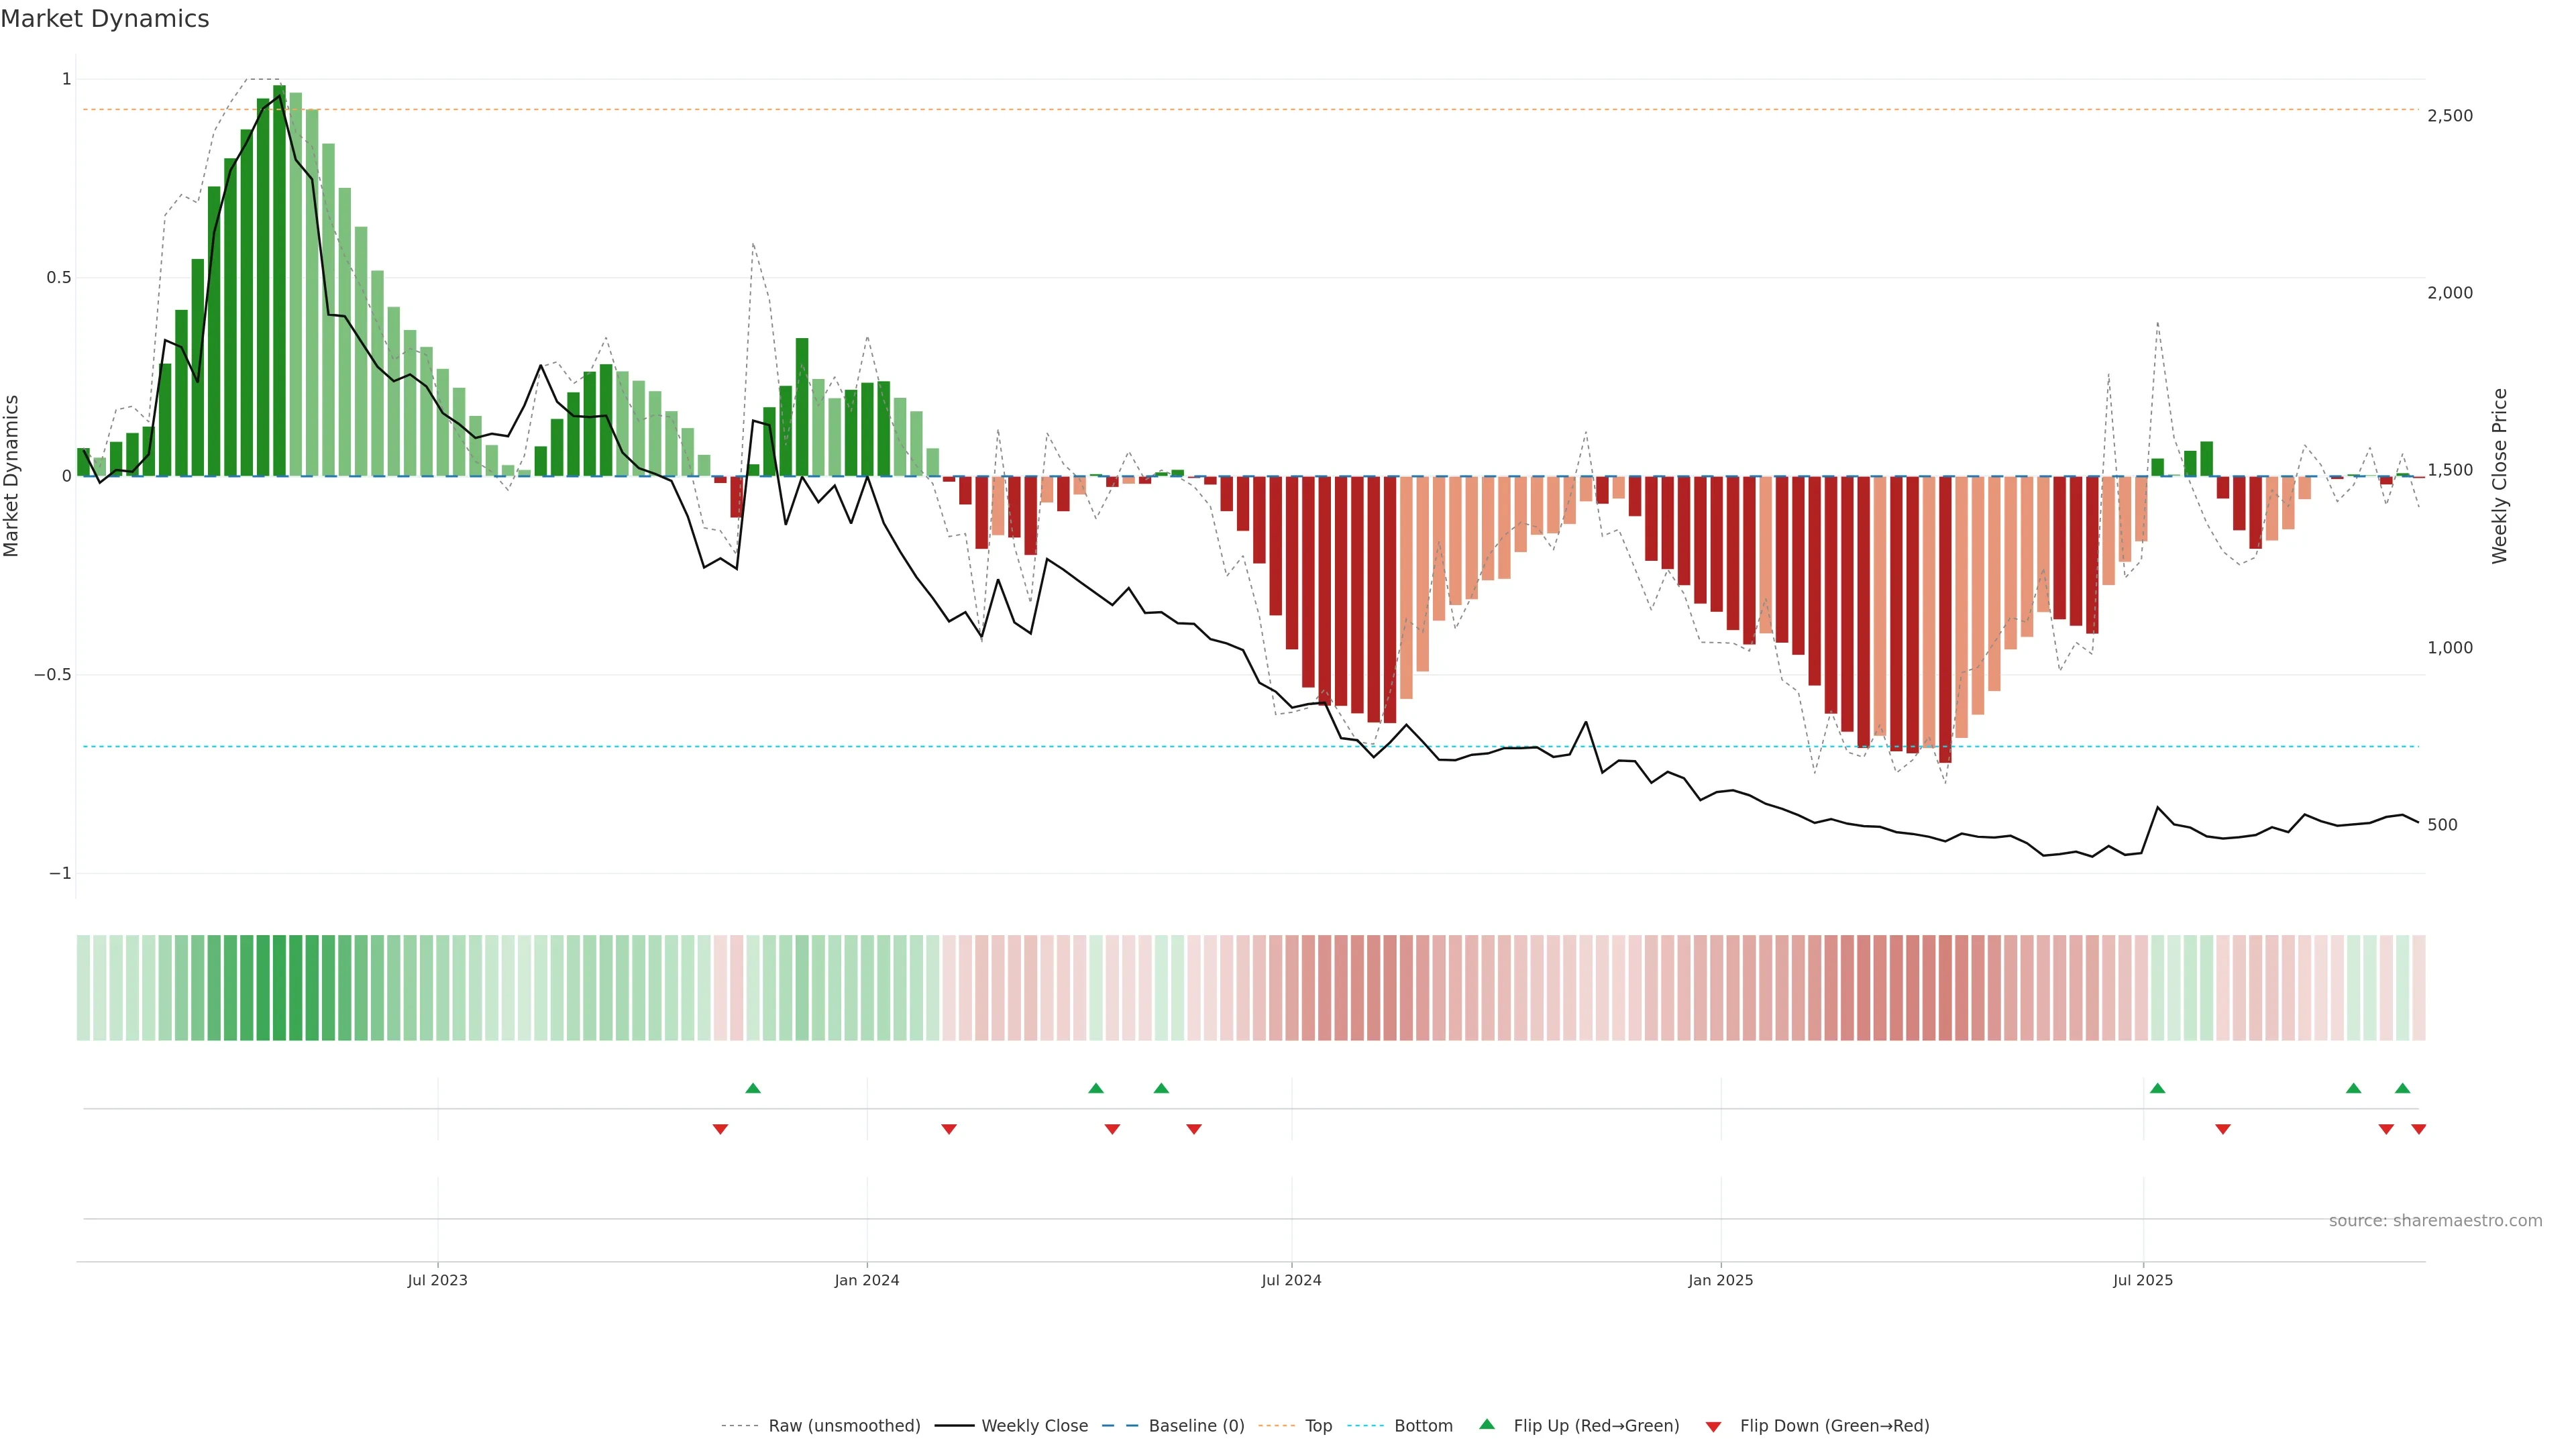Viewport: 2576px width, 1449px height.
Task: Hide the Baseline (0) legend series
Action: pos(1196,1426)
